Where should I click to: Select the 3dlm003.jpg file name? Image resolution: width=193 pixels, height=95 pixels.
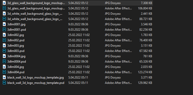point(16,46)
